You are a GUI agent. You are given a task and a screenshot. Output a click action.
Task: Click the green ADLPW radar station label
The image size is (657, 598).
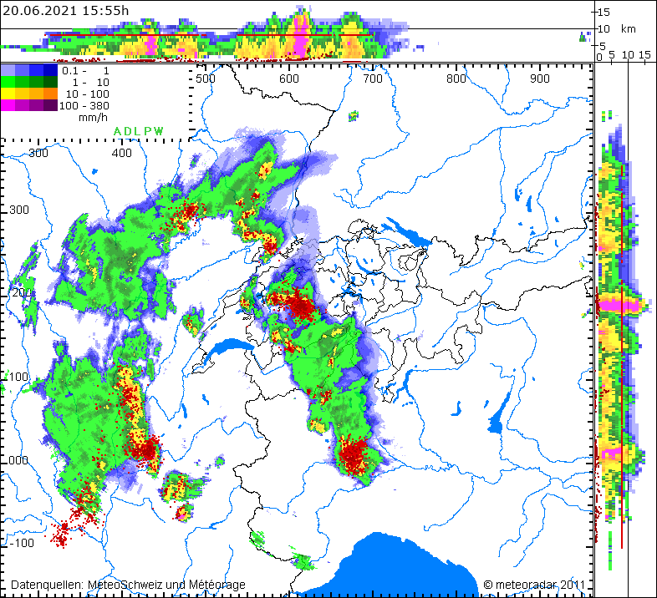point(138,132)
